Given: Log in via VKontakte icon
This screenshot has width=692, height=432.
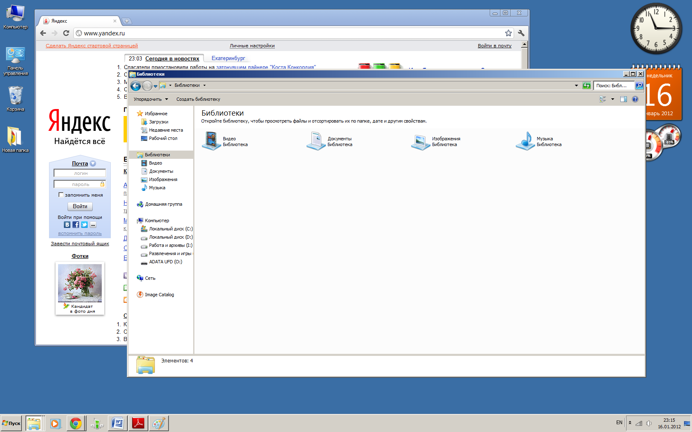Looking at the screenshot, I should point(67,225).
